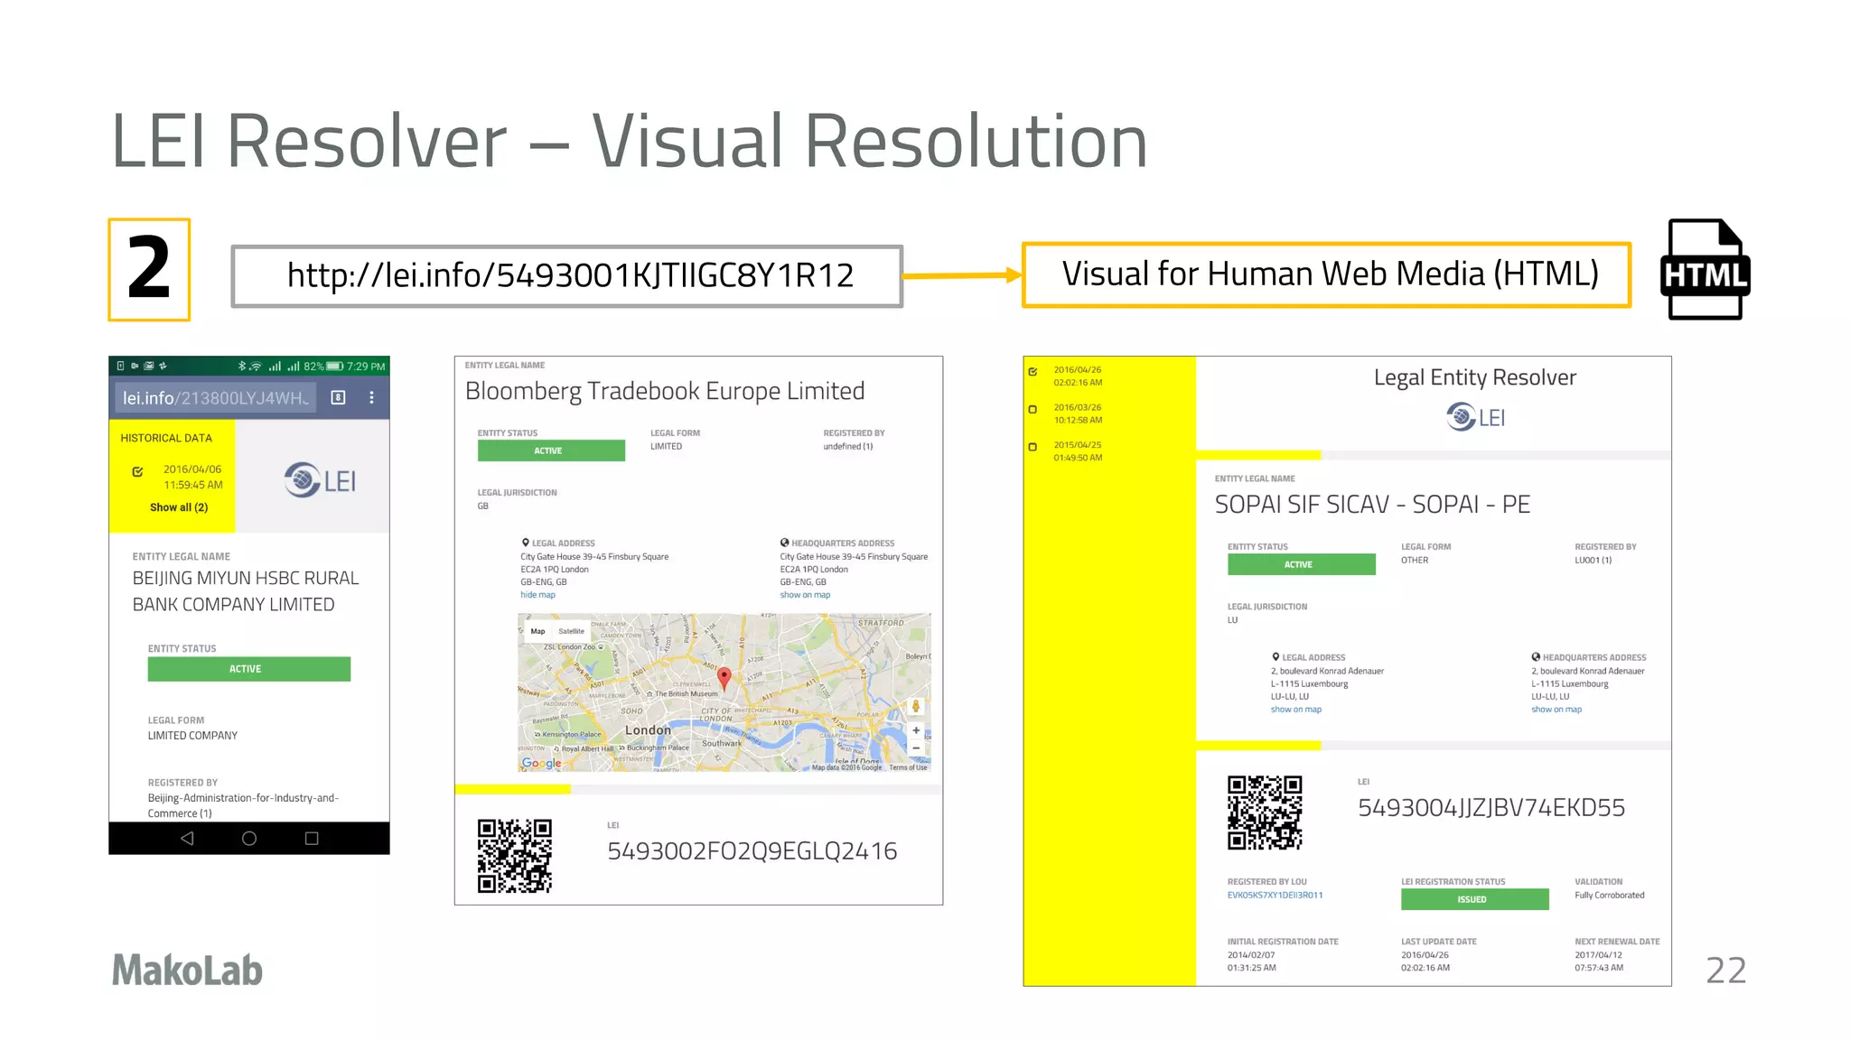This screenshot has height=1040, width=1850.
Task: Click the Street View pegman icon
Action: click(916, 707)
